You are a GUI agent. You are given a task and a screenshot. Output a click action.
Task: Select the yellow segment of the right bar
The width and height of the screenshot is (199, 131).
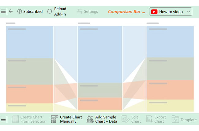pos(170,106)
